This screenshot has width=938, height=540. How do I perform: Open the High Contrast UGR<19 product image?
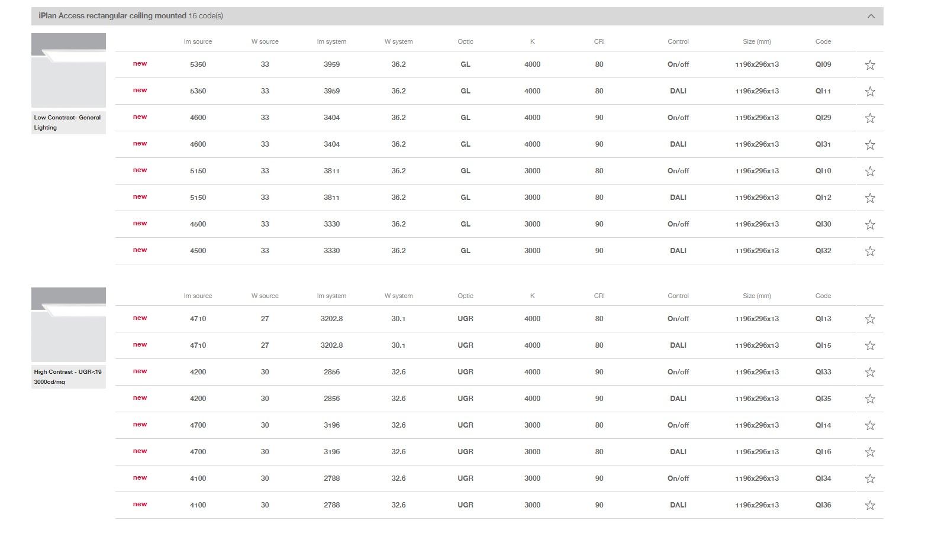point(69,325)
